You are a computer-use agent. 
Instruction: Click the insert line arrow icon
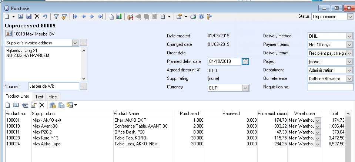coord(25,105)
